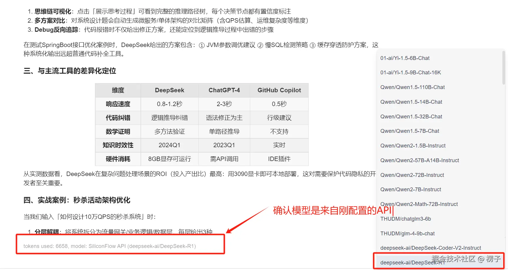Viewport: 508px width, 270px height.
Task: Click the 如何设计10万QPS的秒杀系统 line
Action: (x=90, y=217)
